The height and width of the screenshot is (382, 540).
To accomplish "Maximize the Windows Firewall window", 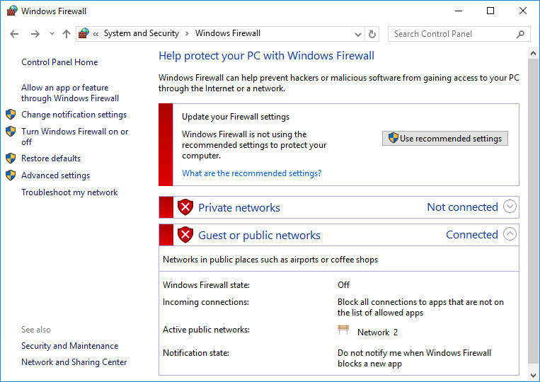I will (490, 11).
